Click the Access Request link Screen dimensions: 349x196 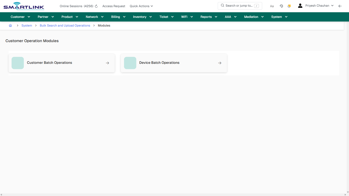[x=114, y=6]
